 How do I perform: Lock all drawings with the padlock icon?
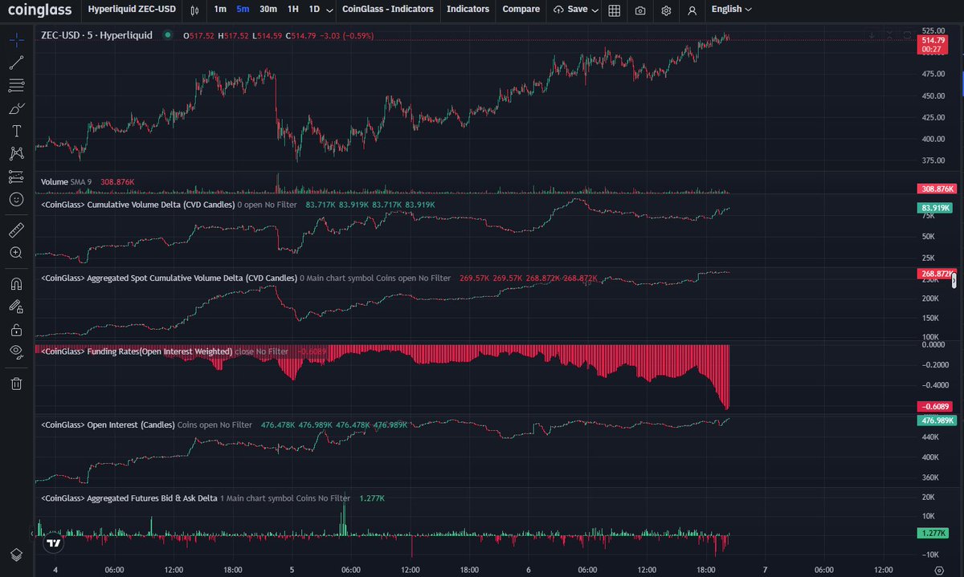[x=16, y=328]
